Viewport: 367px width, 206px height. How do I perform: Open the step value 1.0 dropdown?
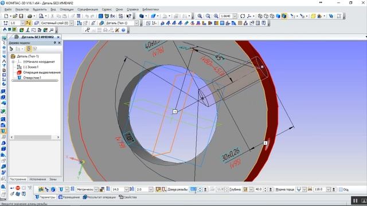click(x=22, y=23)
